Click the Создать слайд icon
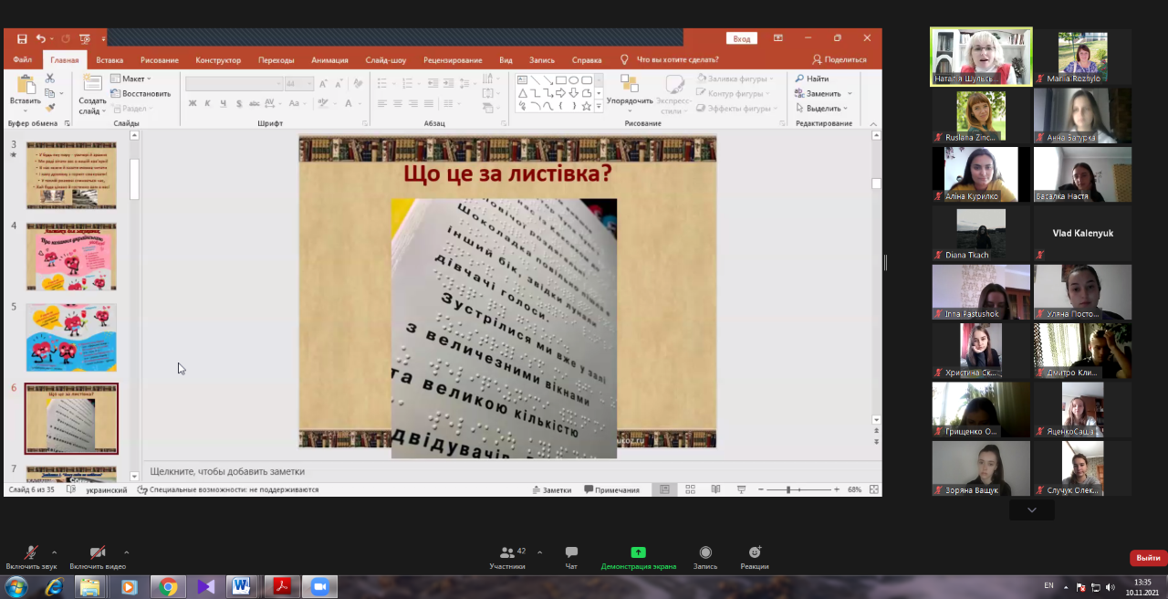The height and width of the screenshot is (599, 1168). (x=92, y=85)
